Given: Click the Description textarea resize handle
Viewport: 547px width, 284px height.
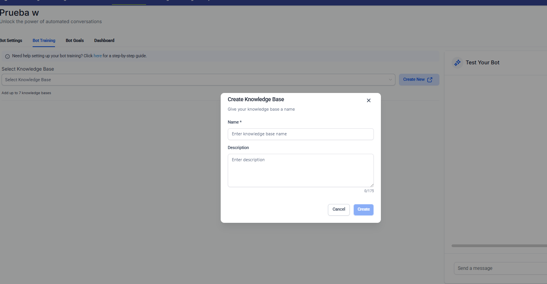Looking at the screenshot, I should point(371,185).
